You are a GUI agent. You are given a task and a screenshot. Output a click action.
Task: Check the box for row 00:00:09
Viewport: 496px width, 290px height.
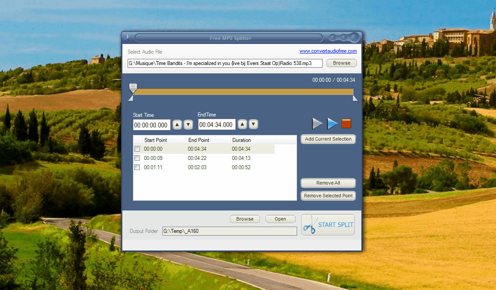coord(137,158)
